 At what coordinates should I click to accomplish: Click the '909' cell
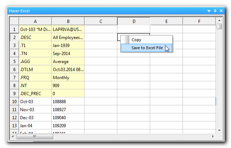[x=68, y=86]
